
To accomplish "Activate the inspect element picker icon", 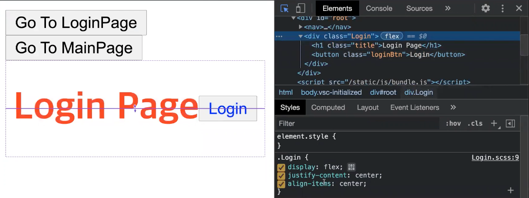I will tap(284, 8).
